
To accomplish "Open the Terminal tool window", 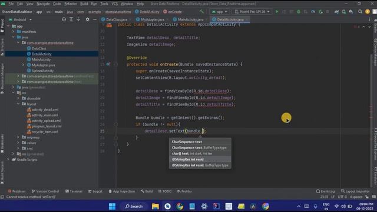I will coord(74,191).
